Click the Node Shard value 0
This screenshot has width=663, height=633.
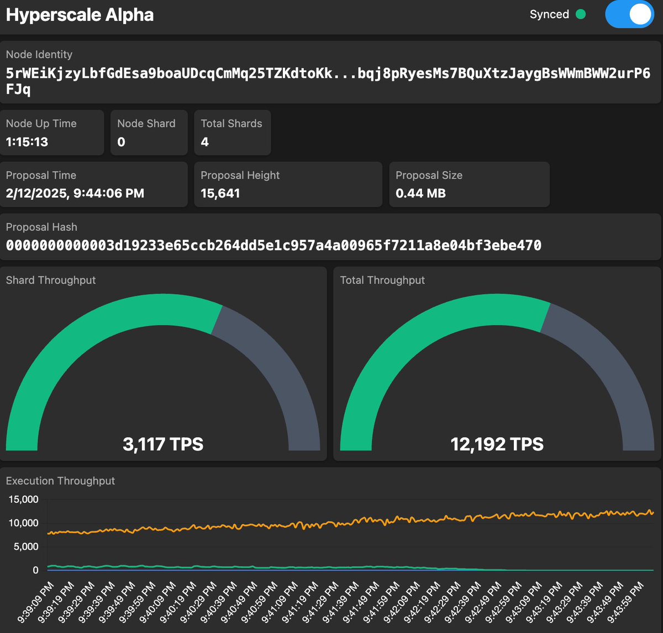[121, 142]
